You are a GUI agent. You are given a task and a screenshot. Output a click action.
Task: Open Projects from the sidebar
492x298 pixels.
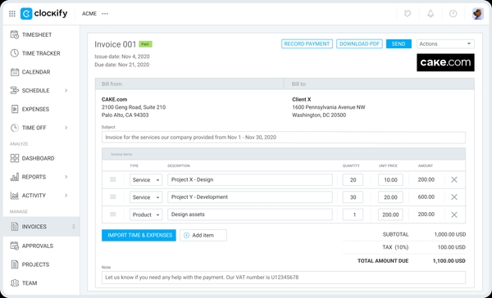[x=35, y=264]
